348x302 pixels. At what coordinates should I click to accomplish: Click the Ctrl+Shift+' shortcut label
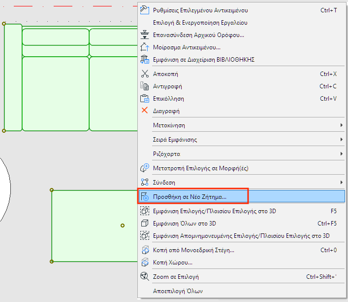click(321, 277)
